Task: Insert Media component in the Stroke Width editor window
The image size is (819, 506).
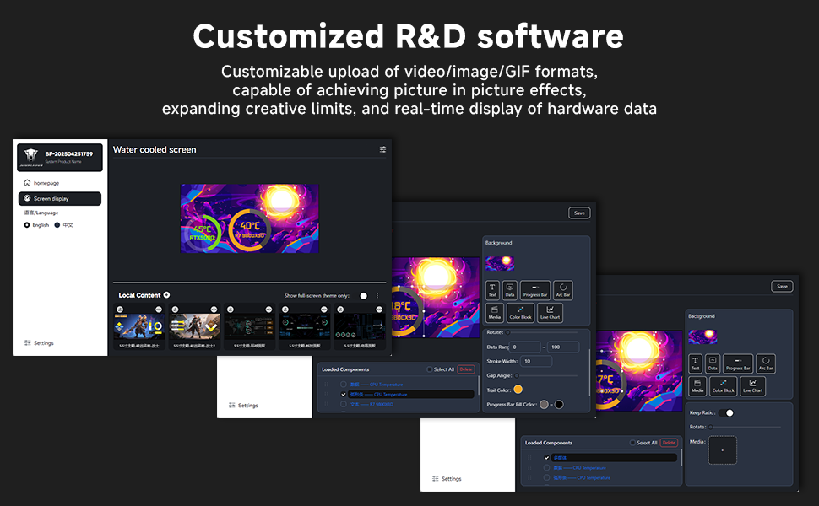Action: click(494, 313)
